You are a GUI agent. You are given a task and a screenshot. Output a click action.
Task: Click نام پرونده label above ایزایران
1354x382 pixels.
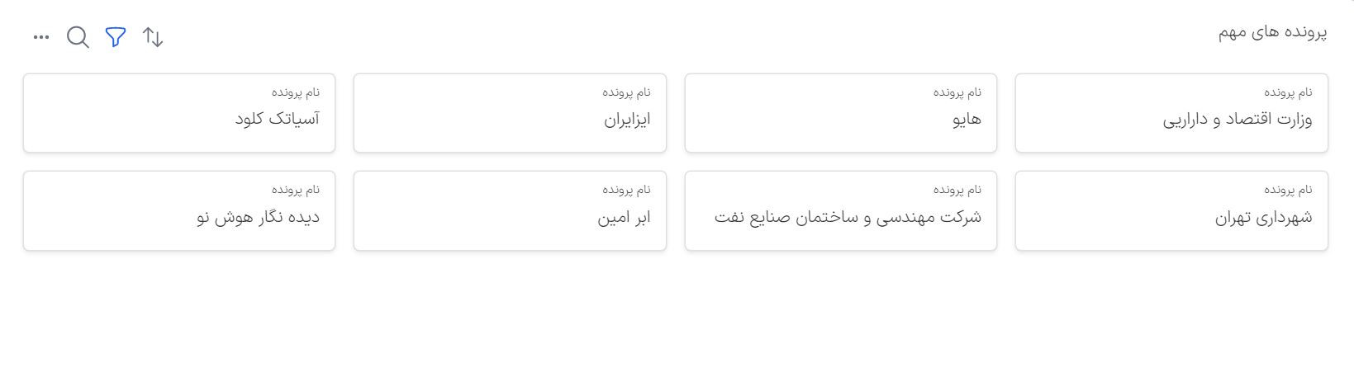tap(626, 92)
